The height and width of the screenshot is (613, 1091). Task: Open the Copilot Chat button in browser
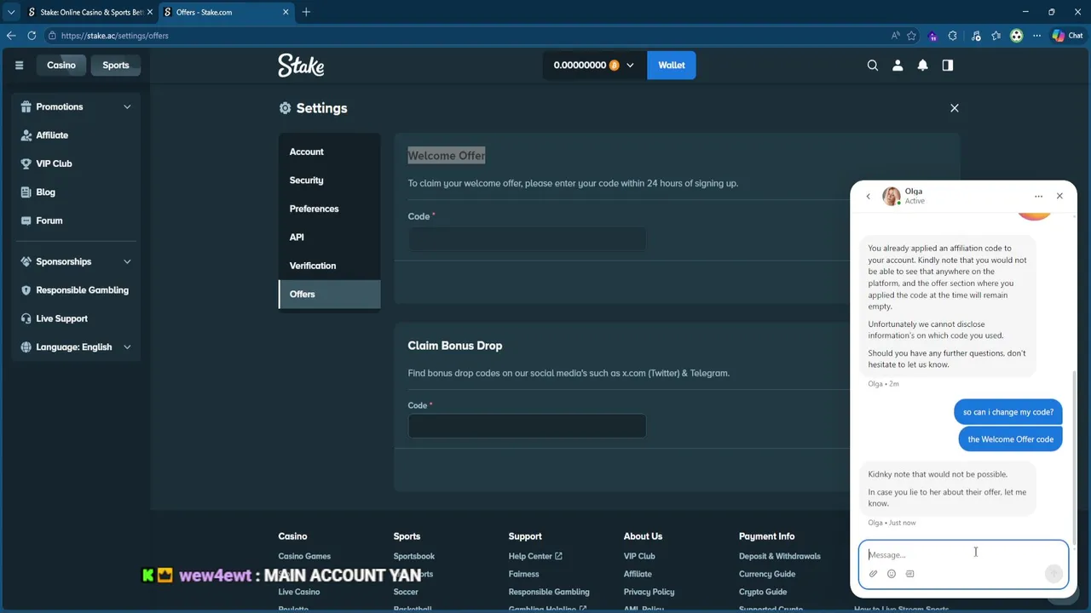(x=1067, y=36)
